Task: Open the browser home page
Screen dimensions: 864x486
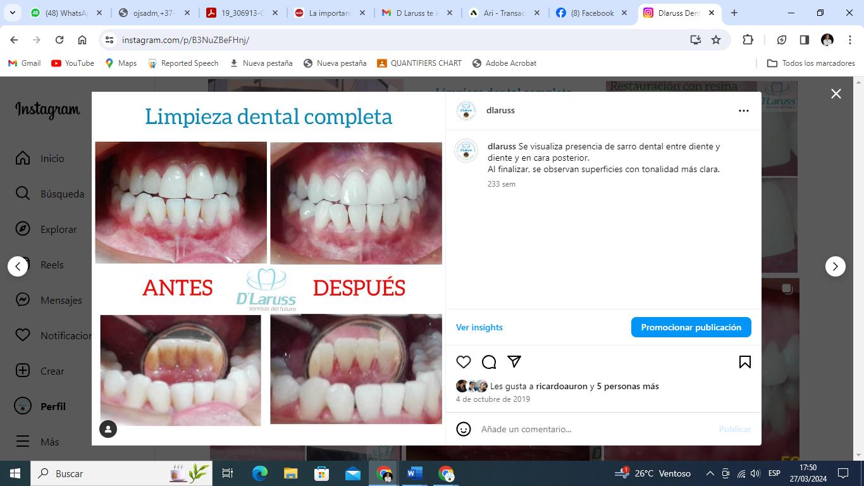Action: 82,40
